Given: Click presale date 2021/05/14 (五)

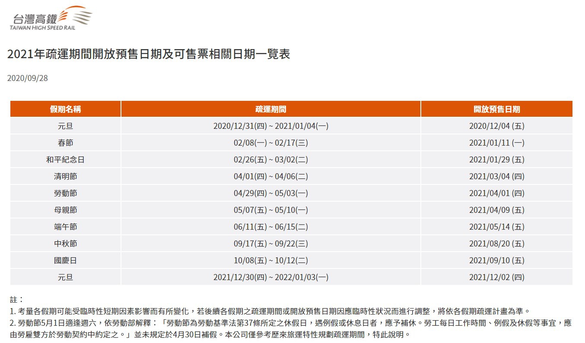Looking at the screenshot, I should pyautogui.click(x=497, y=227).
